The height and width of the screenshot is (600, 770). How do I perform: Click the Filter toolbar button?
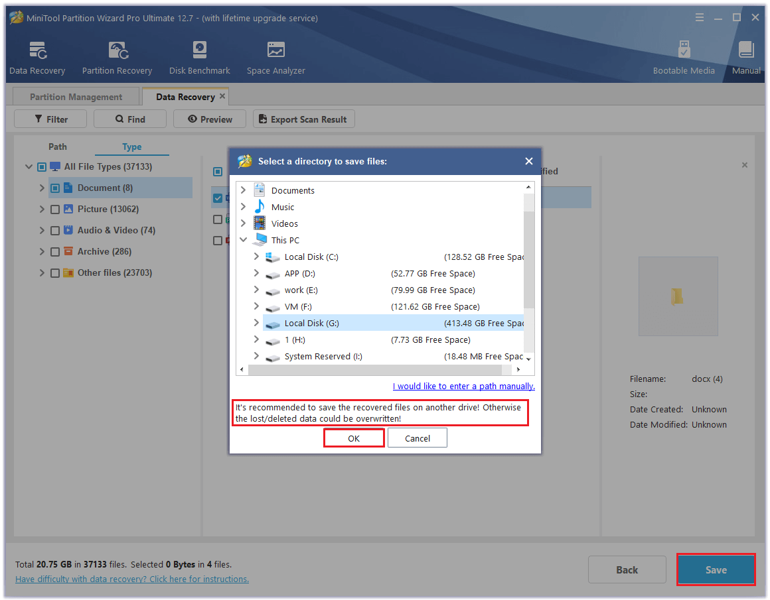pyautogui.click(x=50, y=119)
